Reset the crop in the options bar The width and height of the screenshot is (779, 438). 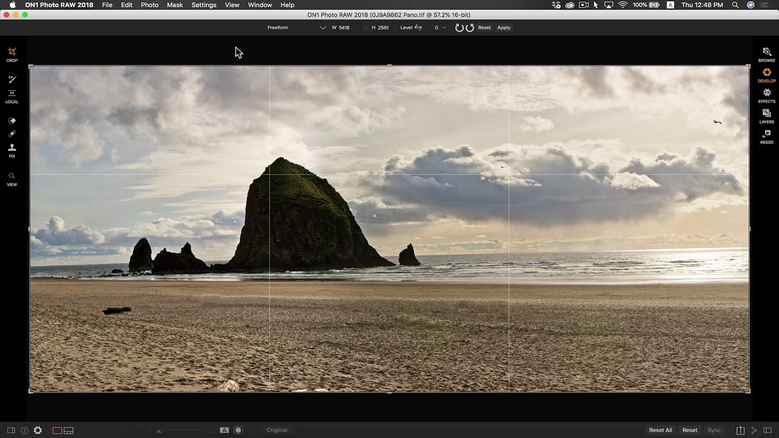coord(484,28)
